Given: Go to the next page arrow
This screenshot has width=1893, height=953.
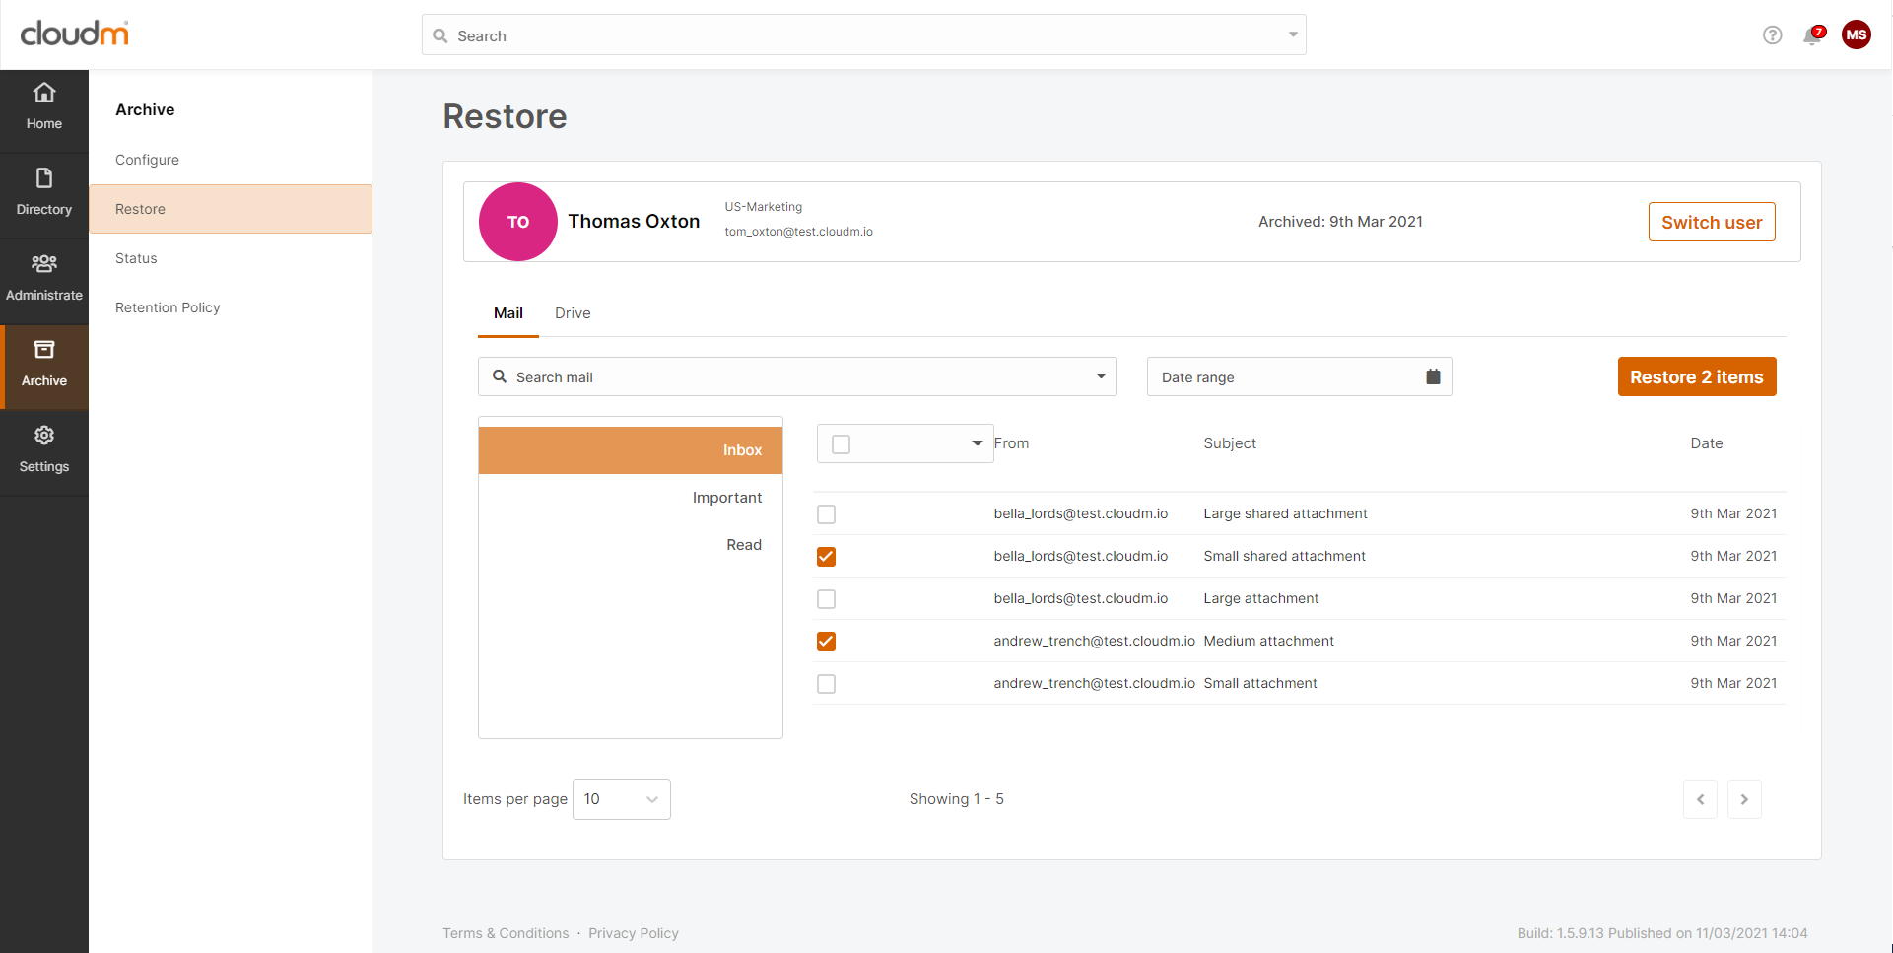Looking at the screenshot, I should click(x=1743, y=799).
